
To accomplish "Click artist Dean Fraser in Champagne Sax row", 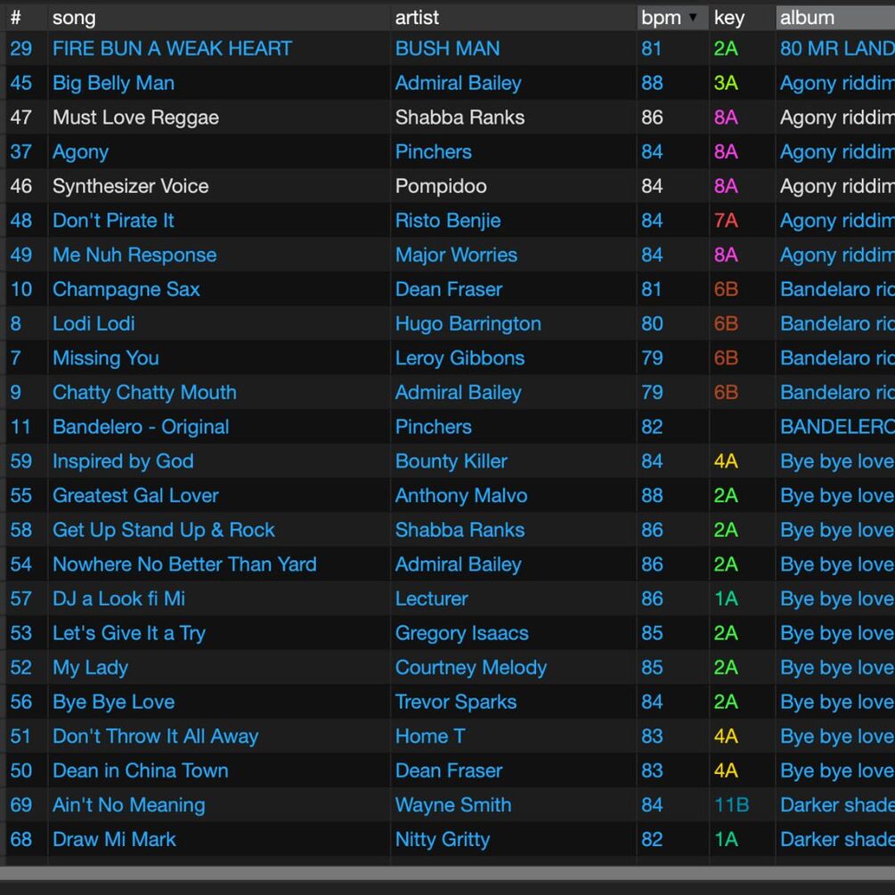I will [449, 289].
